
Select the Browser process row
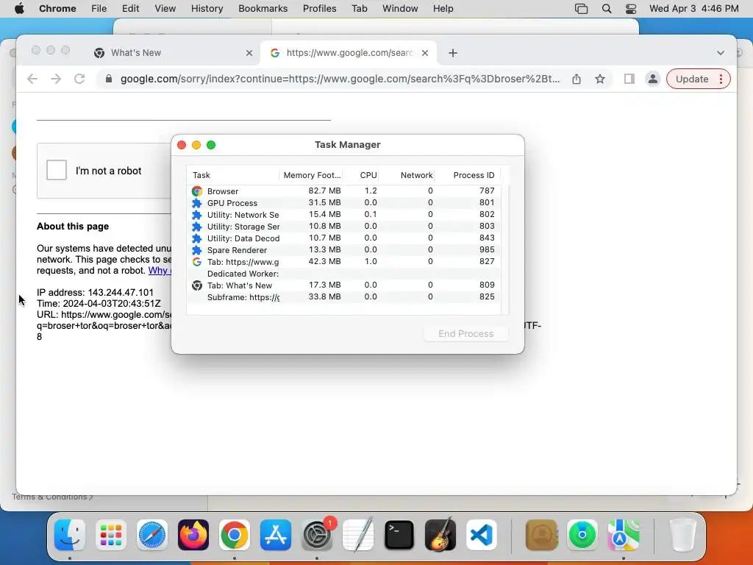[344, 191]
